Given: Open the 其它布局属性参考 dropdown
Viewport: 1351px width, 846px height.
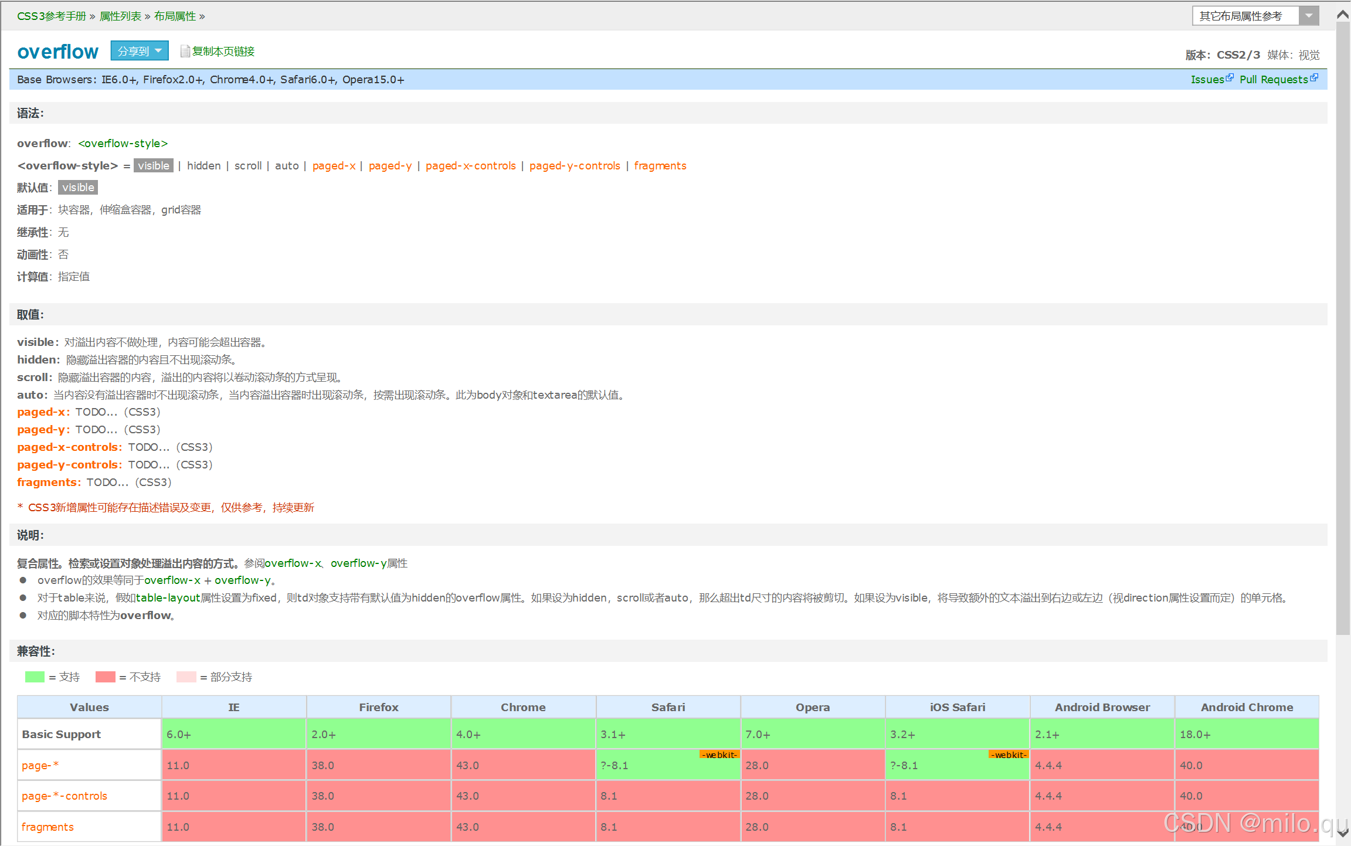Looking at the screenshot, I should [x=1255, y=16].
